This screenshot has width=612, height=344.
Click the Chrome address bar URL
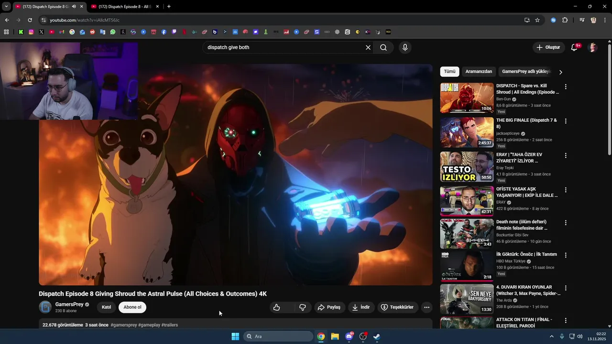pos(85,20)
